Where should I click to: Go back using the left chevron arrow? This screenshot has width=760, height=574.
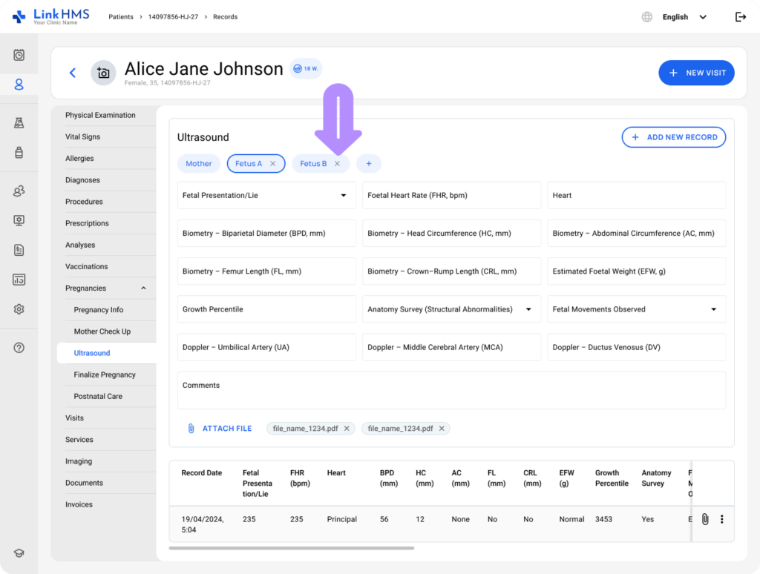pyautogui.click(x=73, y=73)
